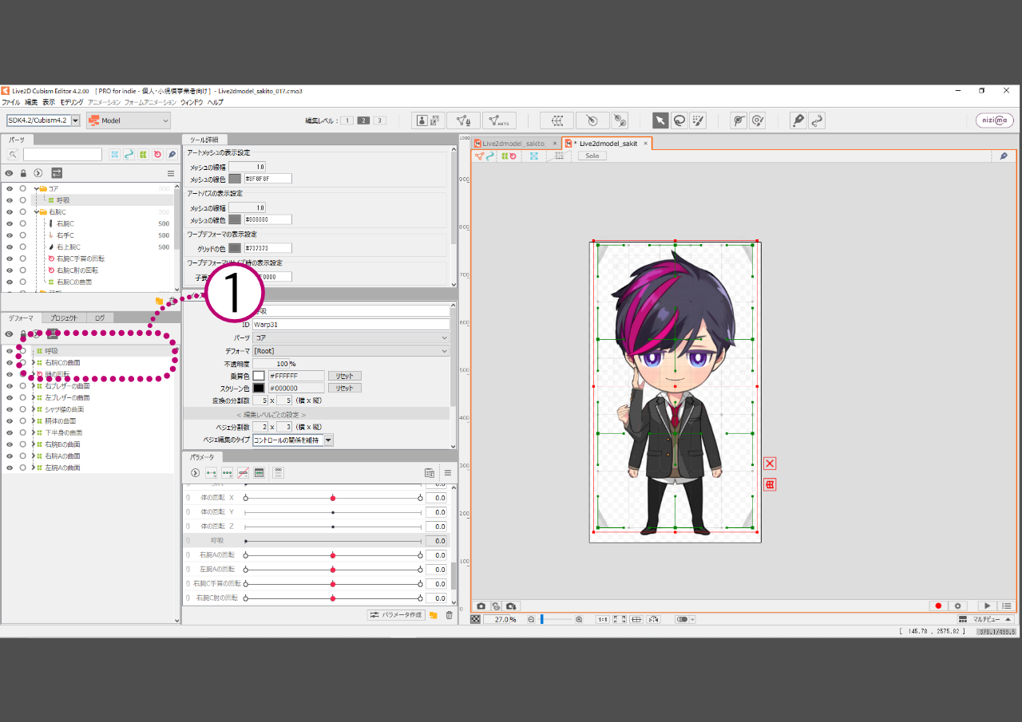This screenshot has width=1022, height=722.
Task: Open the SDK4.2/Cubism4.2 version dropdown
Action: tap(44, 120)
